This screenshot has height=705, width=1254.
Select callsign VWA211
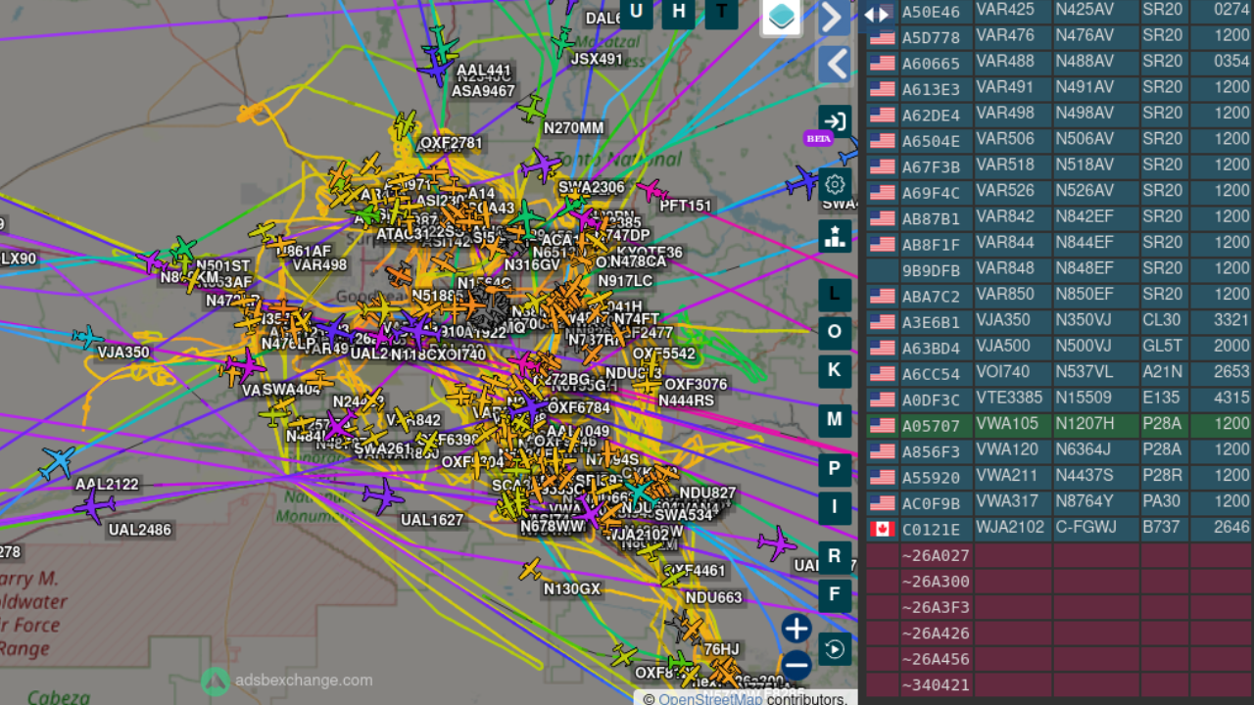pos(1006,476)
